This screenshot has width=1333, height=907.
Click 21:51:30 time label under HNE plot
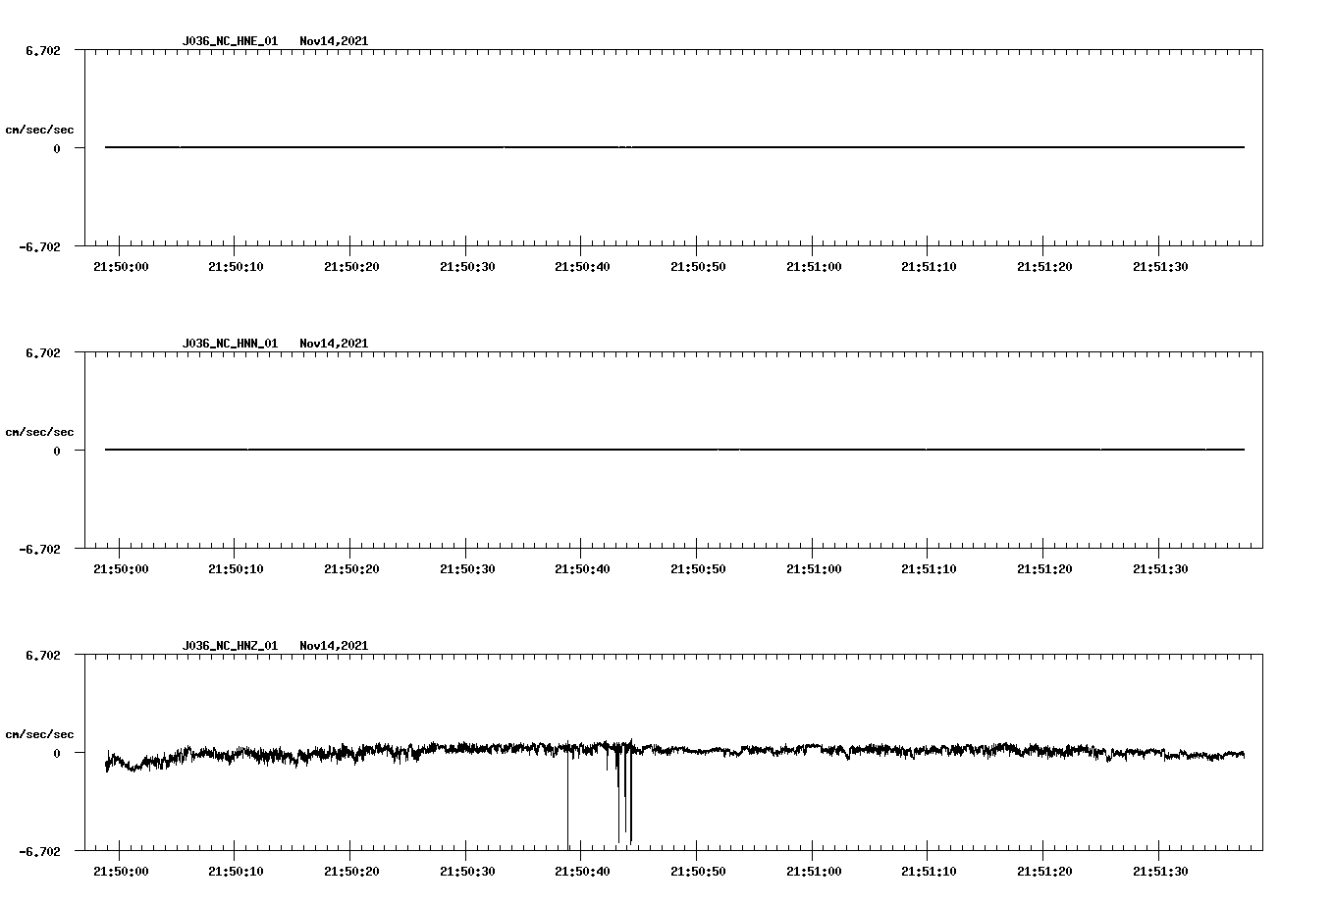click(x=1160, y=266)
